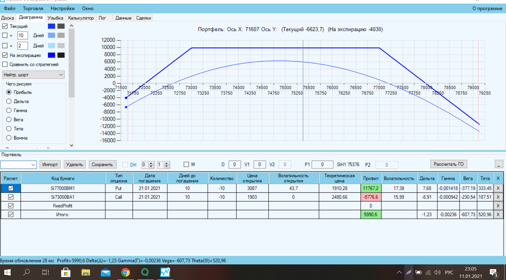Select the Дельта radio button
506x280 pixels.
coord(9,101)
